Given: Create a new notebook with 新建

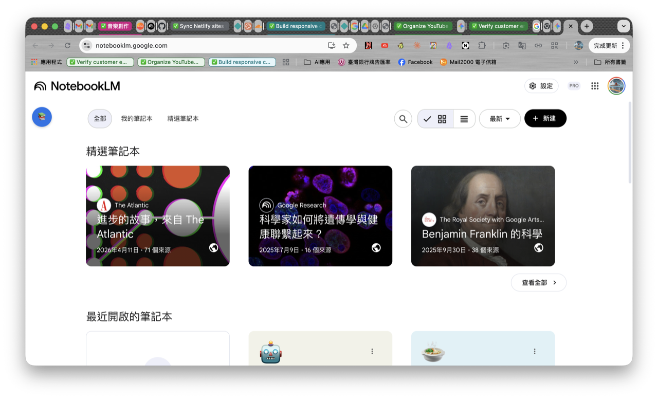Looking at the screenshot, I should click(545, 118).
